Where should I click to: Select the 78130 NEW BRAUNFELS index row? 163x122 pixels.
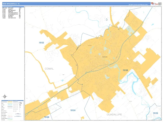click(x=11, y=13)
